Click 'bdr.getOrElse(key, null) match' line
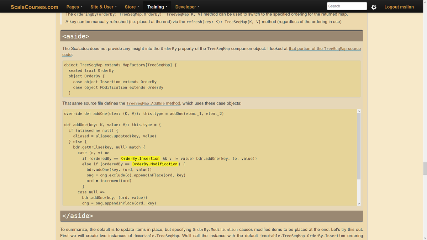This screenshot has height=240, width=427. click(x=109, y=147)
